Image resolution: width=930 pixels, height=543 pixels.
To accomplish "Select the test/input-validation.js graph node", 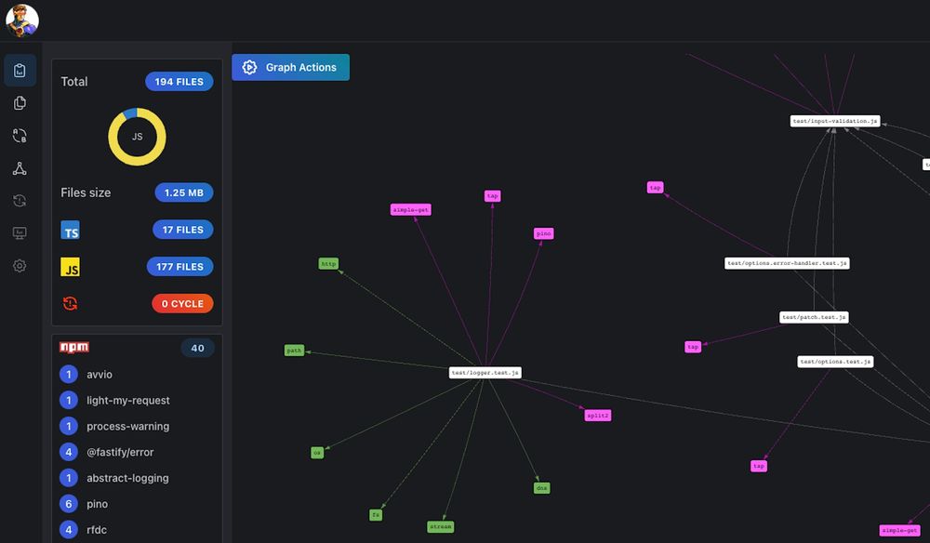I will (x=835, y=121).
